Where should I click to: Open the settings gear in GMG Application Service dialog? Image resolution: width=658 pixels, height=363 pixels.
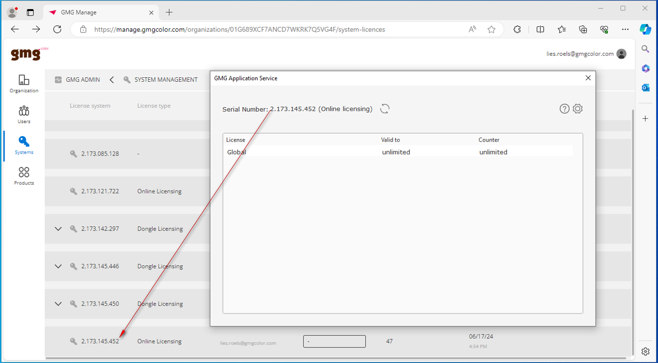coord(578,108)
